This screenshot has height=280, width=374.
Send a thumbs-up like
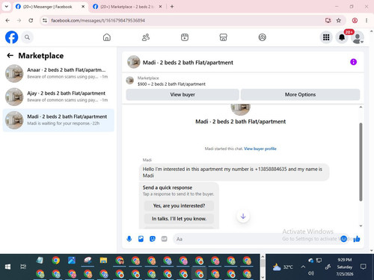(357, 239)
